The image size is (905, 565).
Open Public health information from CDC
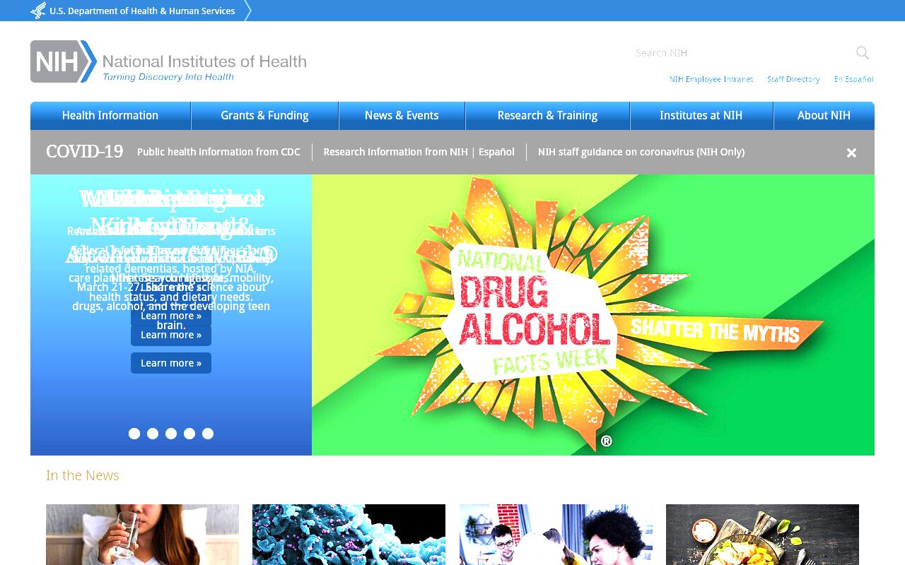coord(218,152)
